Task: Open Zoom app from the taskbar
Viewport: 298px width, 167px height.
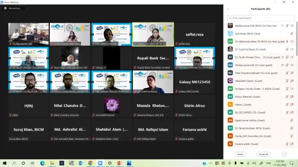Action: (x=100, y=163)
